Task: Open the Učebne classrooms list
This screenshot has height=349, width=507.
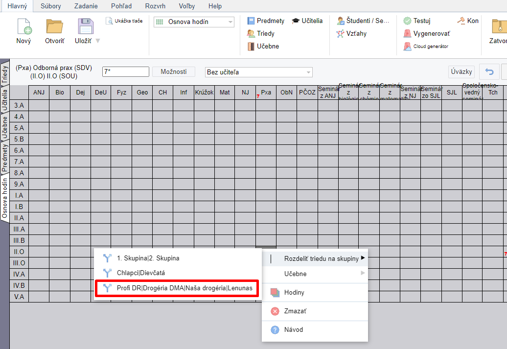Action: click(263, 46)
